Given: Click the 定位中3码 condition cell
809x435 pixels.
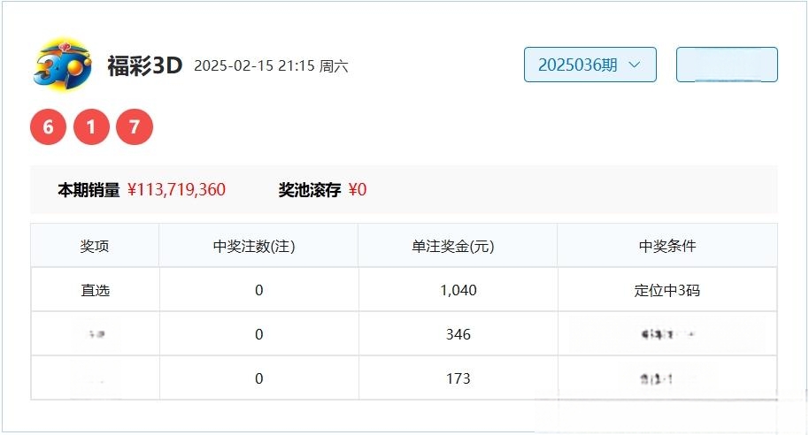Looking at the screenshot, I should click(x=667, y=291).
